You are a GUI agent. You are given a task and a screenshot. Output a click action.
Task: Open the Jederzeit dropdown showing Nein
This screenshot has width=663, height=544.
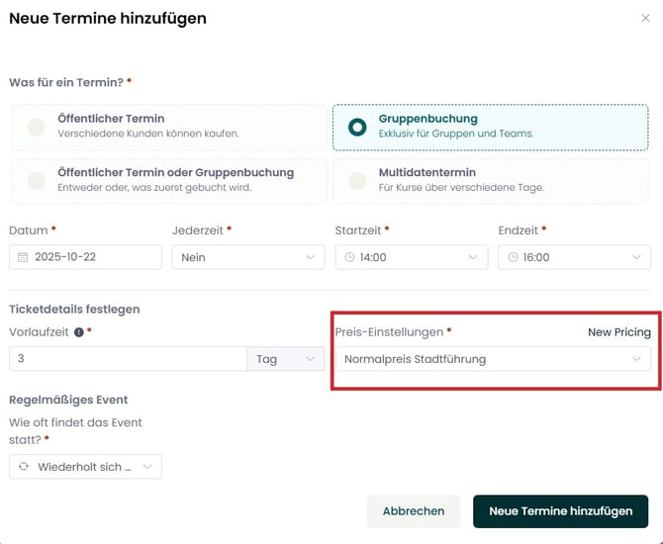pyautogui.click(x=247, y=257)
